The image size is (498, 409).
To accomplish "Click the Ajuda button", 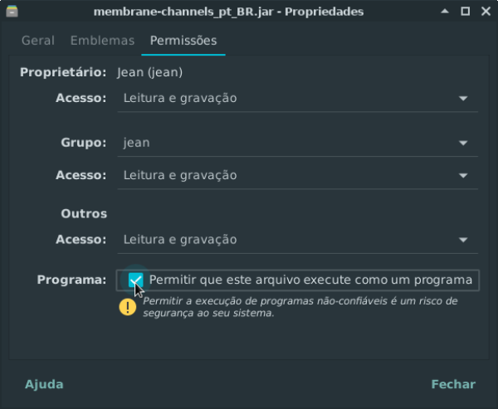I will [44, 384].
